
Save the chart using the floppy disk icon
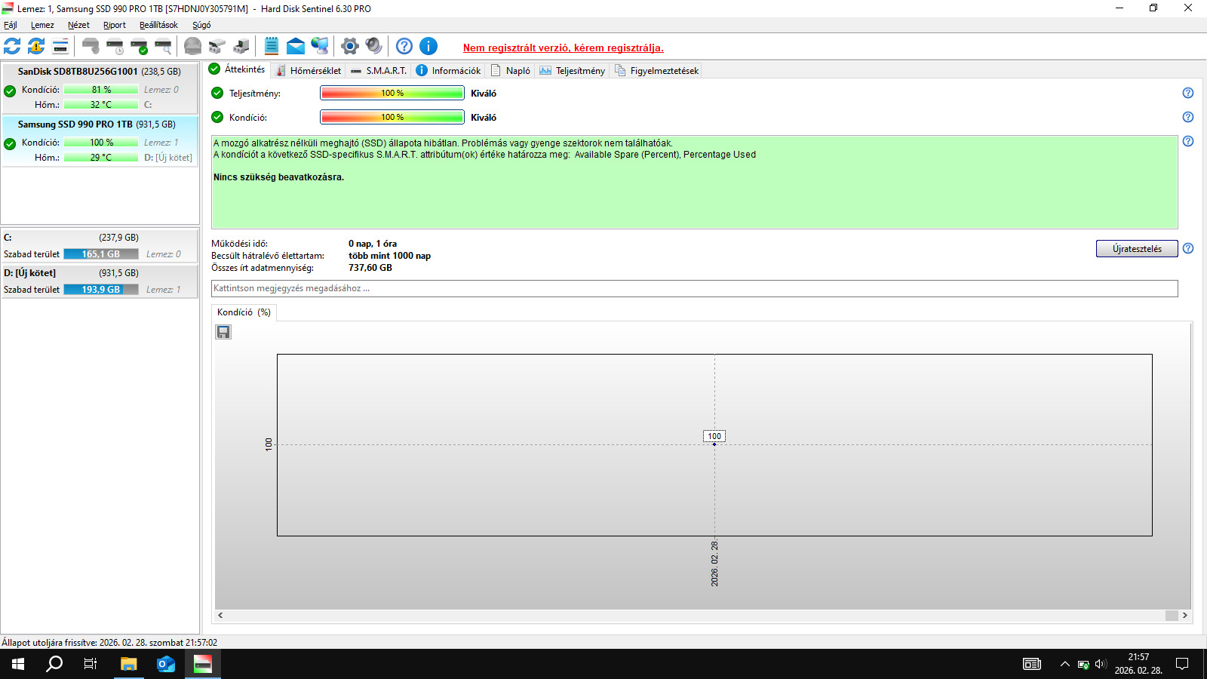(x=223, y=332)
